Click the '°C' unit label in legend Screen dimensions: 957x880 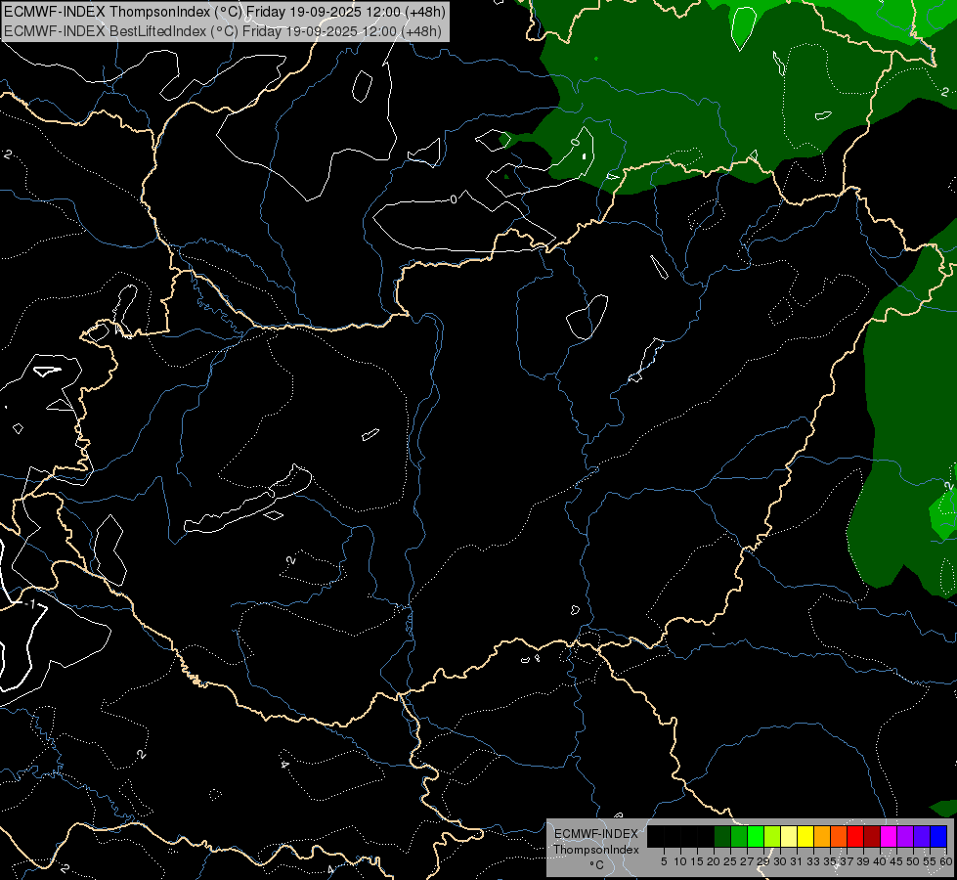coord(597,865)
